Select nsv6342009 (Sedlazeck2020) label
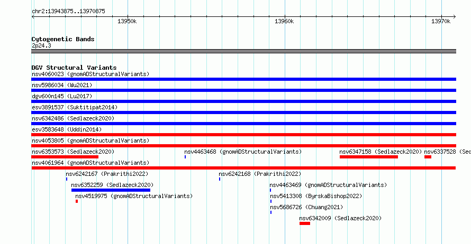This screenshot has height=244, width=471. coord(340,218)
